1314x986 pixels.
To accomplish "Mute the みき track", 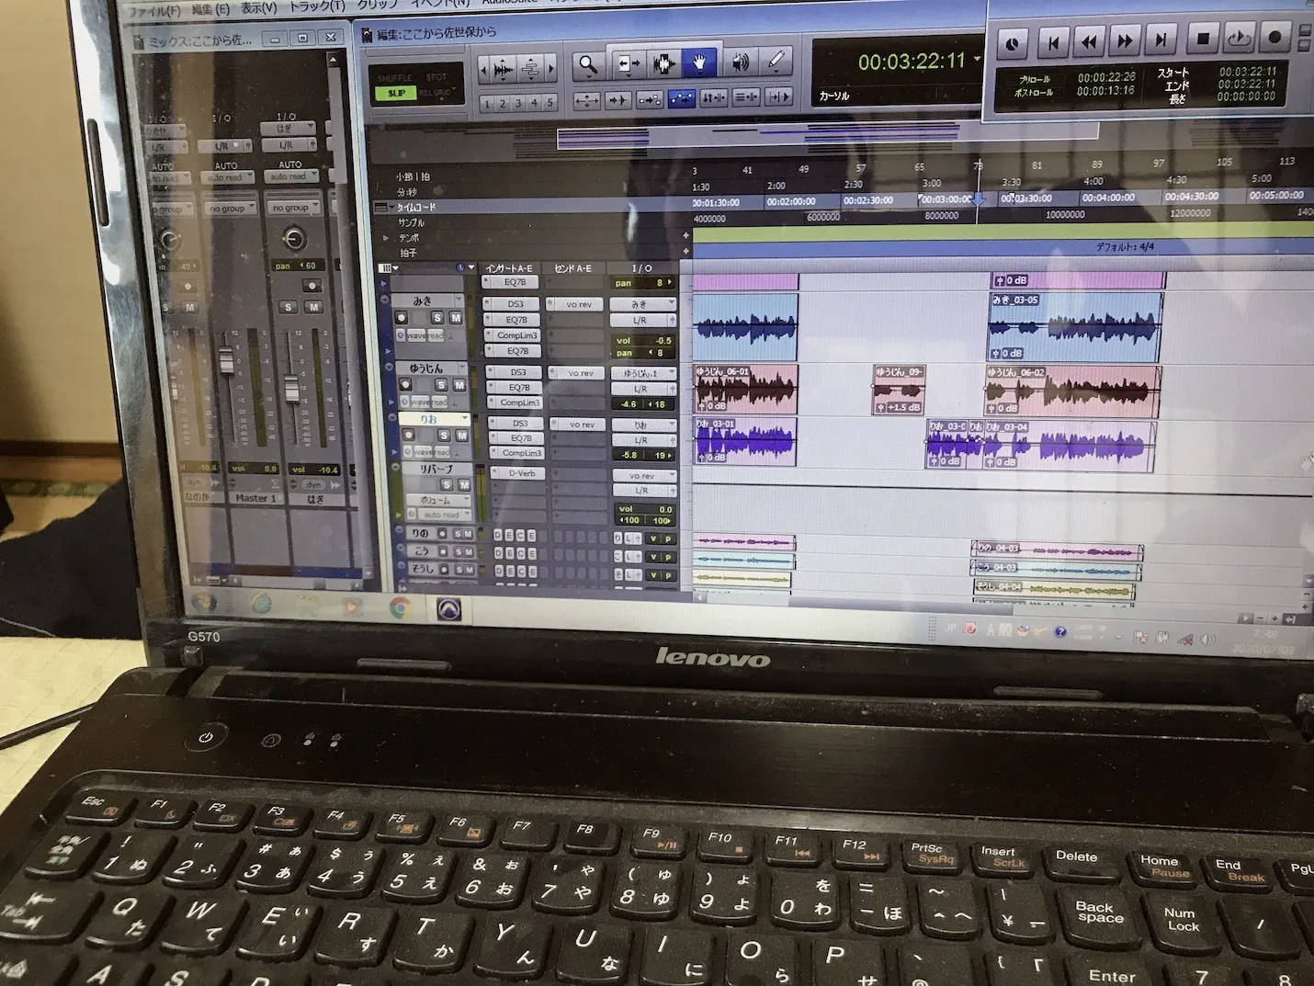I will tap(456, 318).
